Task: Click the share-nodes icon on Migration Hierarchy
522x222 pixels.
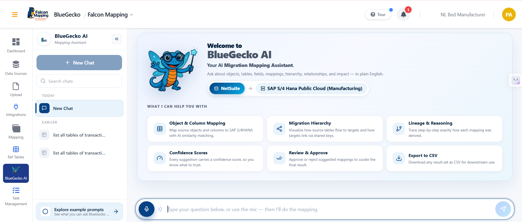Action: click(280, 129)
